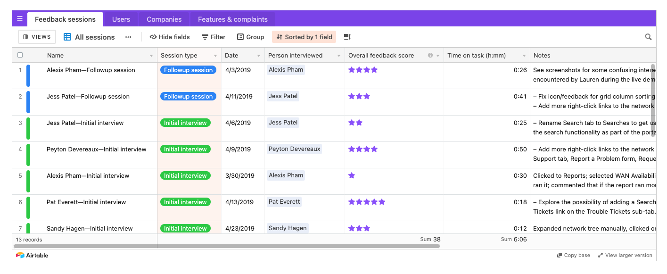
Task: Open the sidebar via the hamburger menu icon
Action: (19, 18)
